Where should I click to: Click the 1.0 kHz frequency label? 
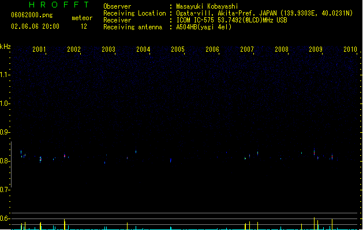click(5, 103)
